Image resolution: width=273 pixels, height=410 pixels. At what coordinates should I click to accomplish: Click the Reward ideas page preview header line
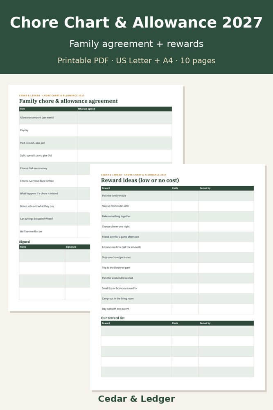pyautogui.click(x=133, y=175)
